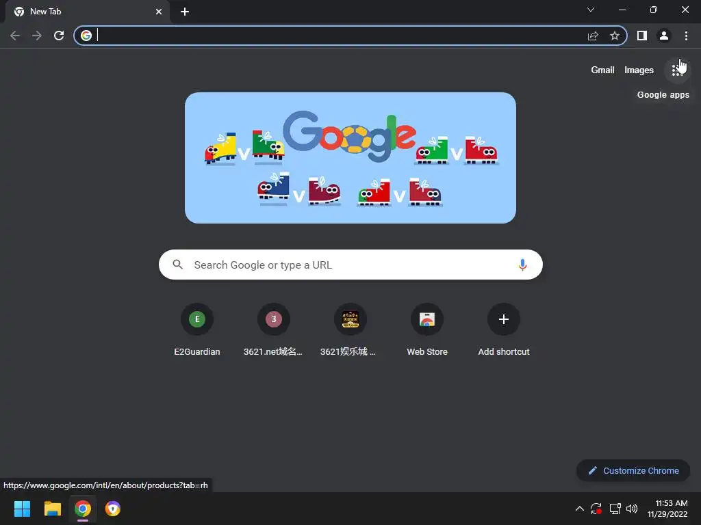Open the clock and date panel
This screenshot has width=701, height=525.
coord(667,509)
